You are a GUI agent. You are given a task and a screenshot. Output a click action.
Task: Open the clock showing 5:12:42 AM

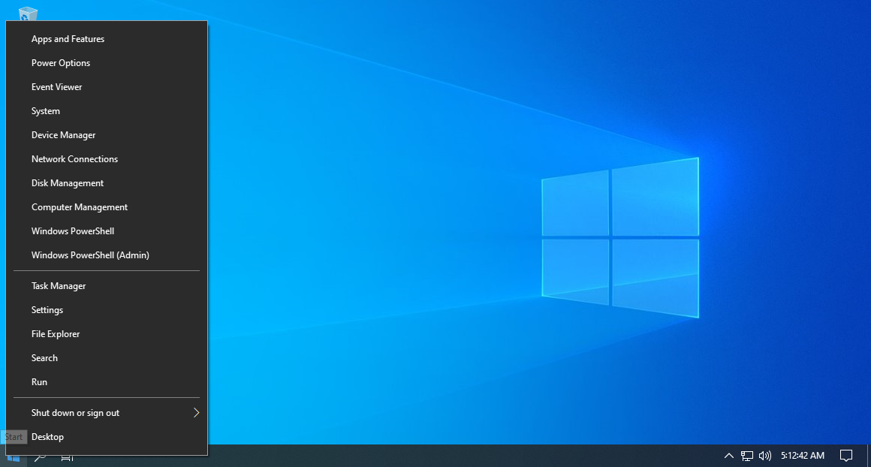(802, 456)
